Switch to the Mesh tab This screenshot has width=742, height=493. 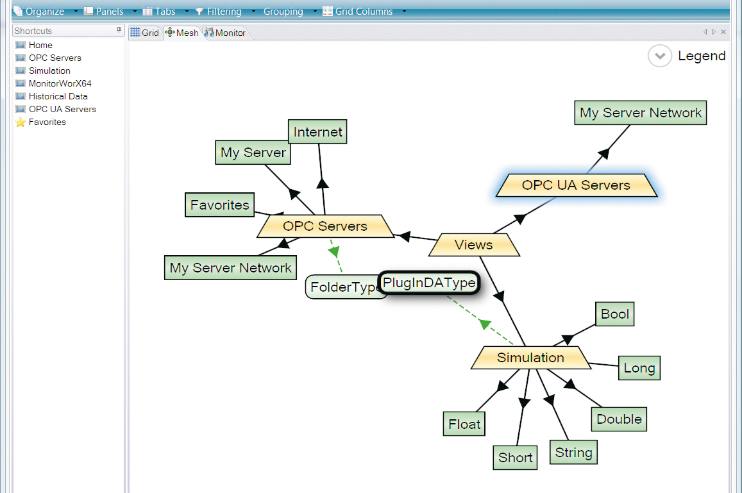coord(182,33)
